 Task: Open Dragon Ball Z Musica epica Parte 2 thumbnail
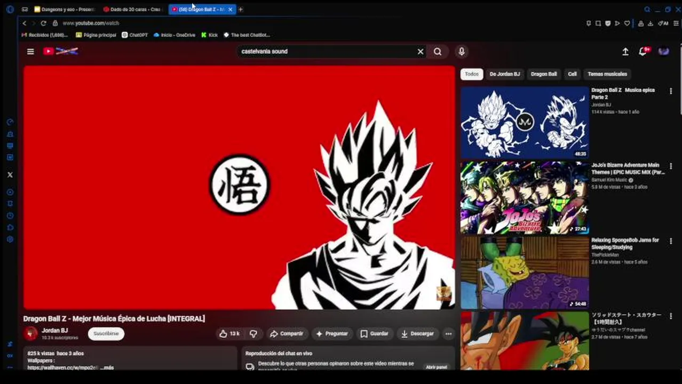point(525,123)
